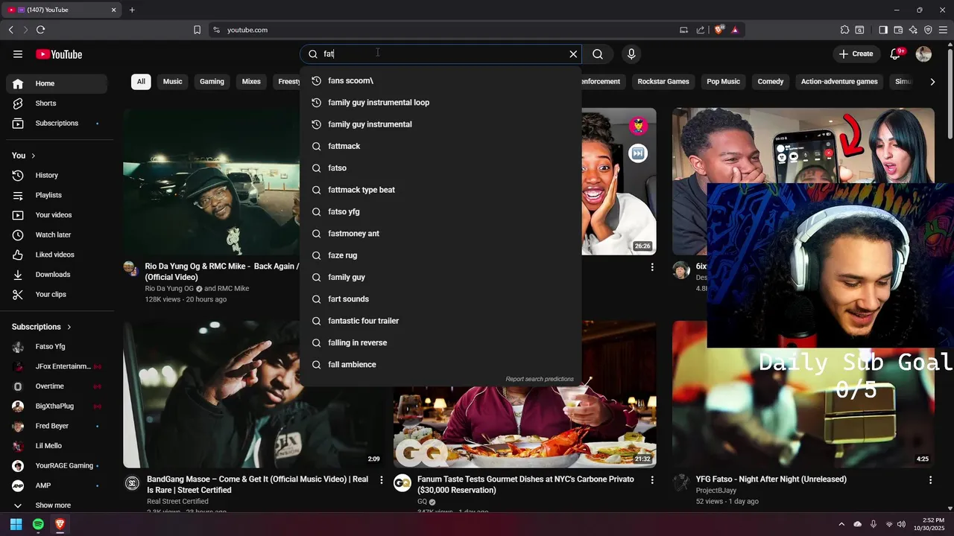
Task: Click the magnifier search submit button
Action: click(x=598, y=54)
